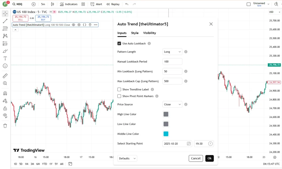
Task: Open the text annotation tool
Action: (x=5, y=59)
